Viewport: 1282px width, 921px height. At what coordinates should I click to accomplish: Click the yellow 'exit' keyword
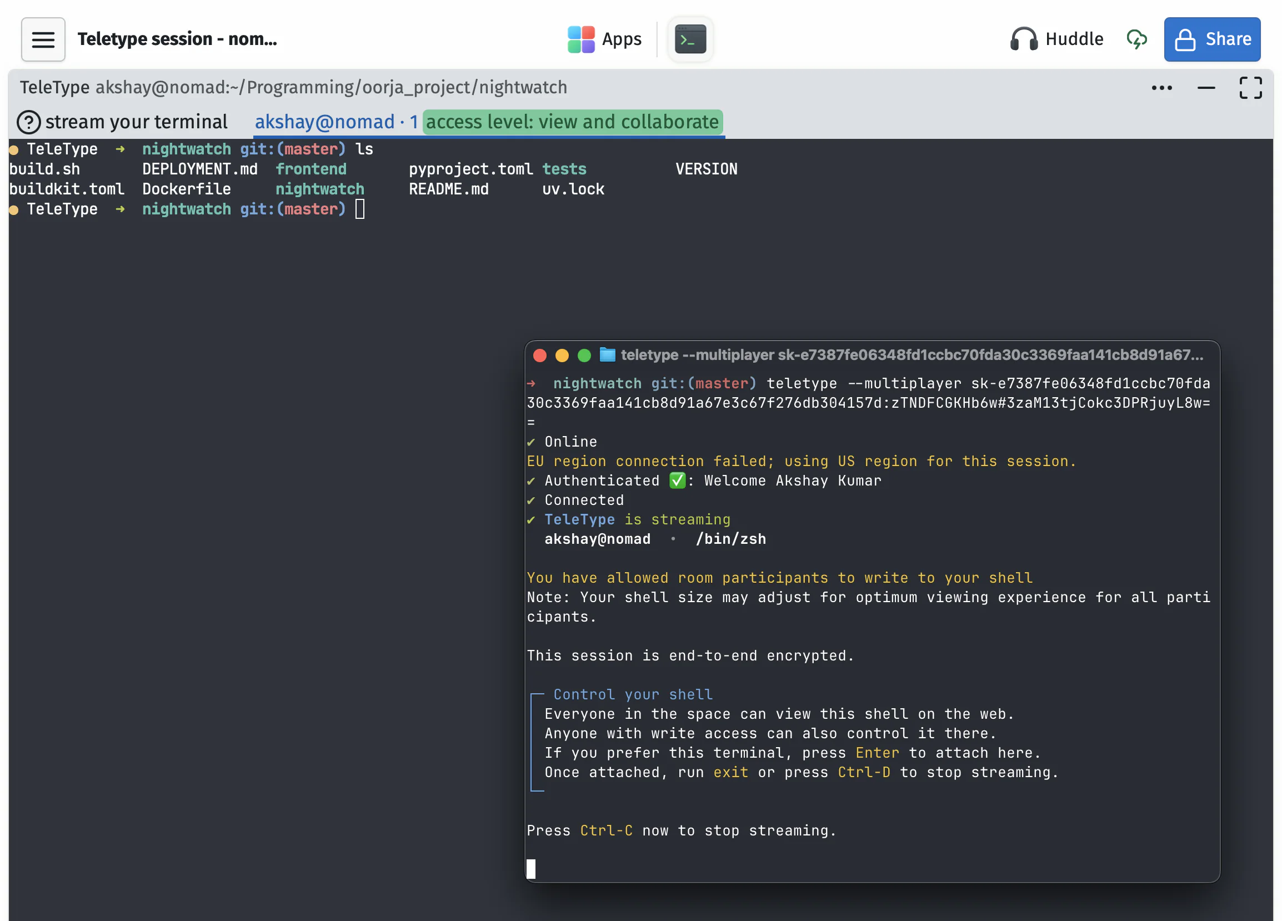point(730,772)
